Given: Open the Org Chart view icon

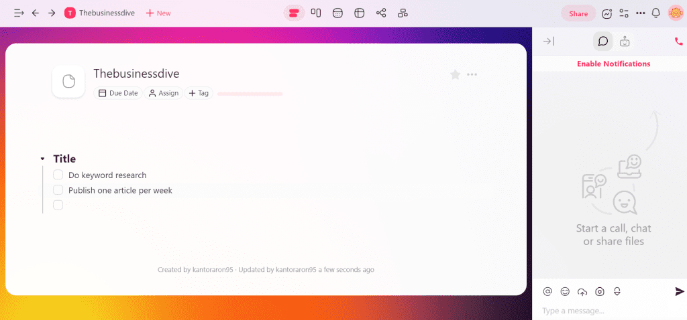Looking at the screenshot, I should point(403,13).
